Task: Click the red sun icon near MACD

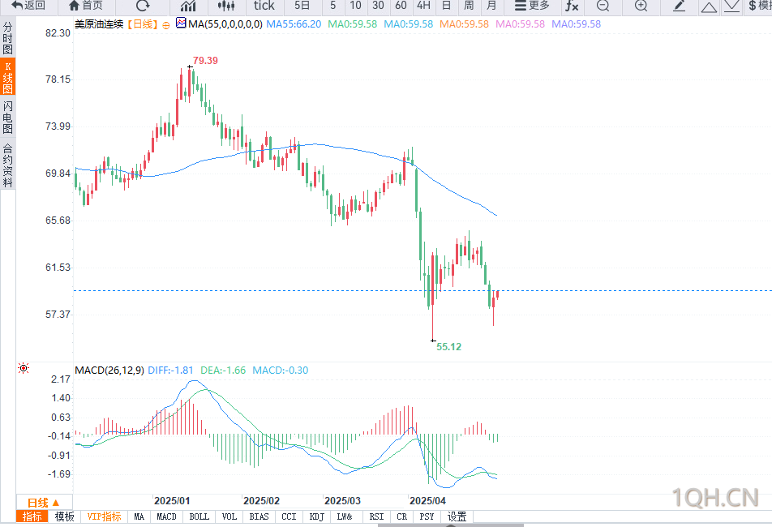Action: 24,368
